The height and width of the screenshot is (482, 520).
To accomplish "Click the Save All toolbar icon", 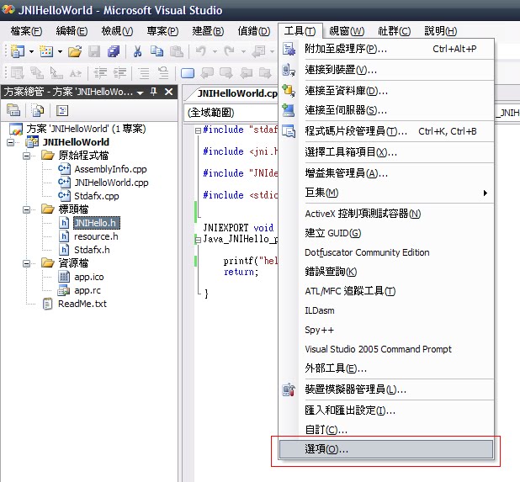I will click(114, 51).
